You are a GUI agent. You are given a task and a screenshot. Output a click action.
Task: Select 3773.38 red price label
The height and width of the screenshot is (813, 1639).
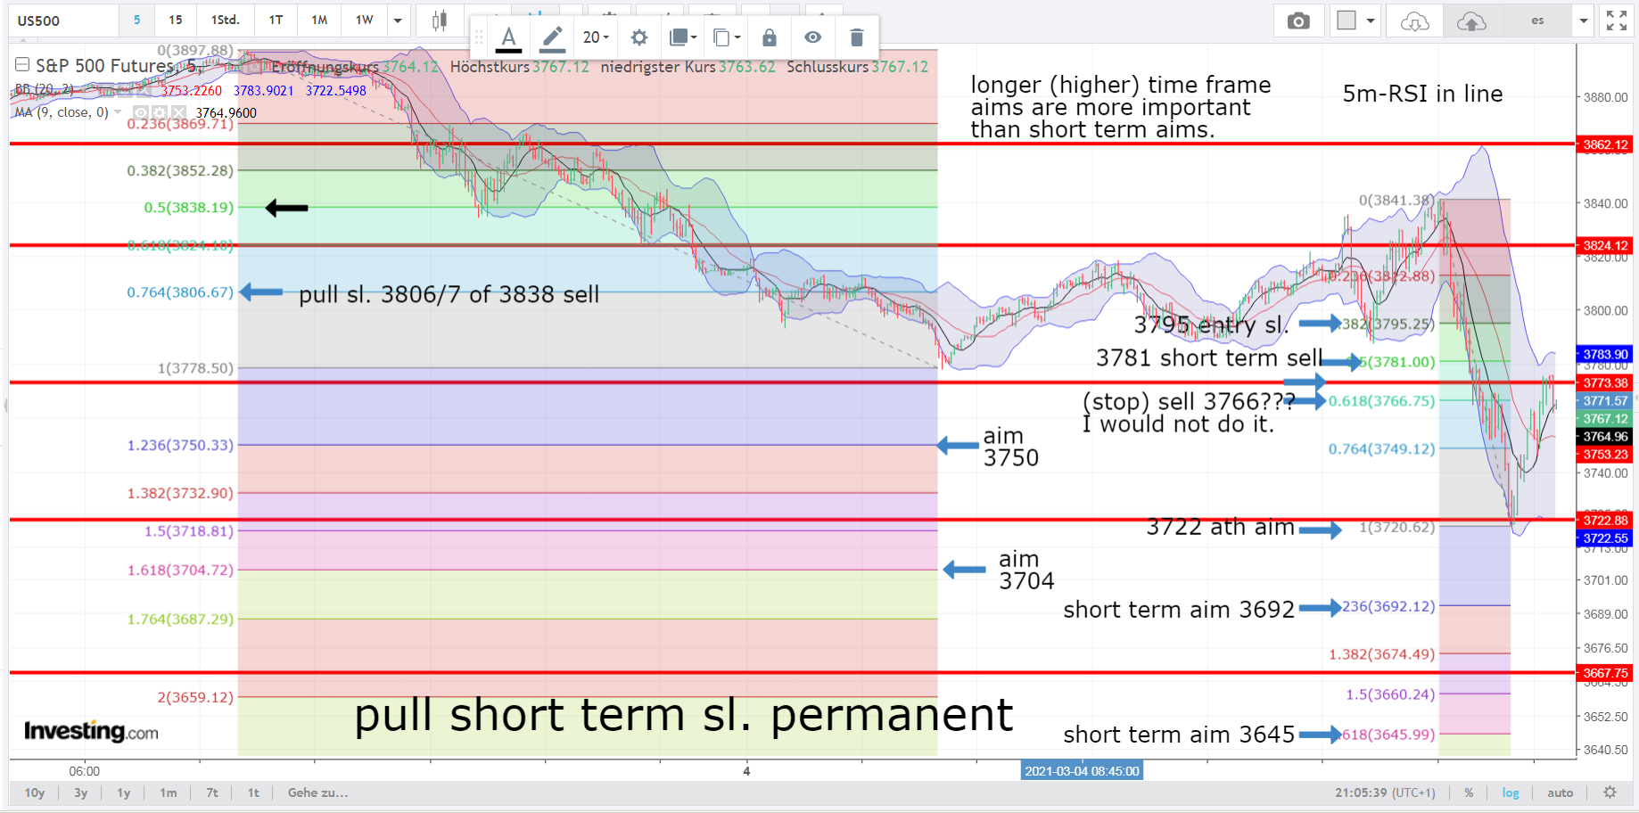point(1605,383)
